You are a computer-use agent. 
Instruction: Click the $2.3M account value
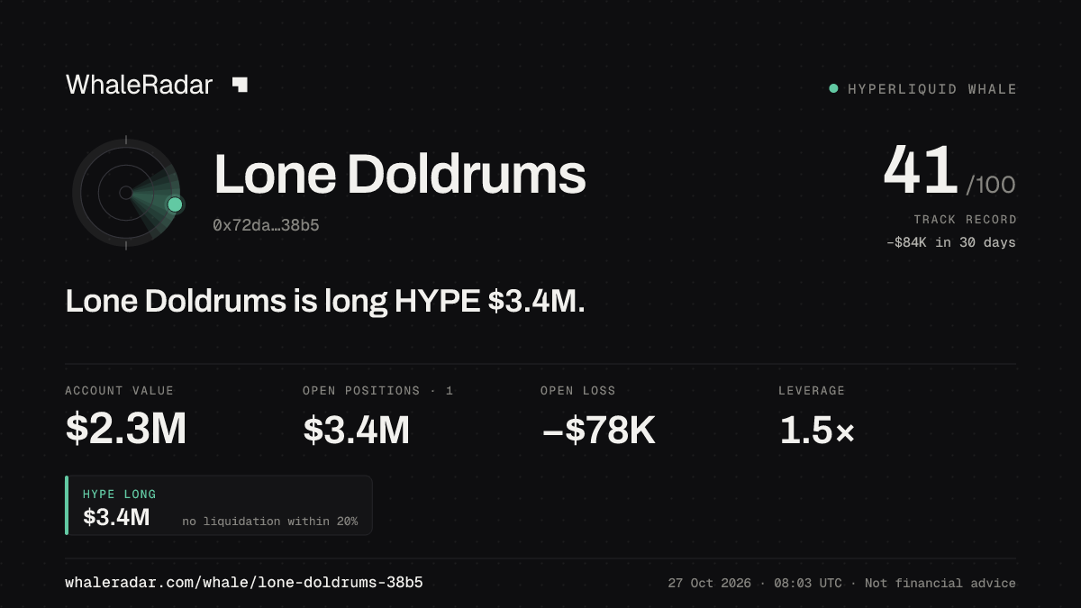coord(126,430)
